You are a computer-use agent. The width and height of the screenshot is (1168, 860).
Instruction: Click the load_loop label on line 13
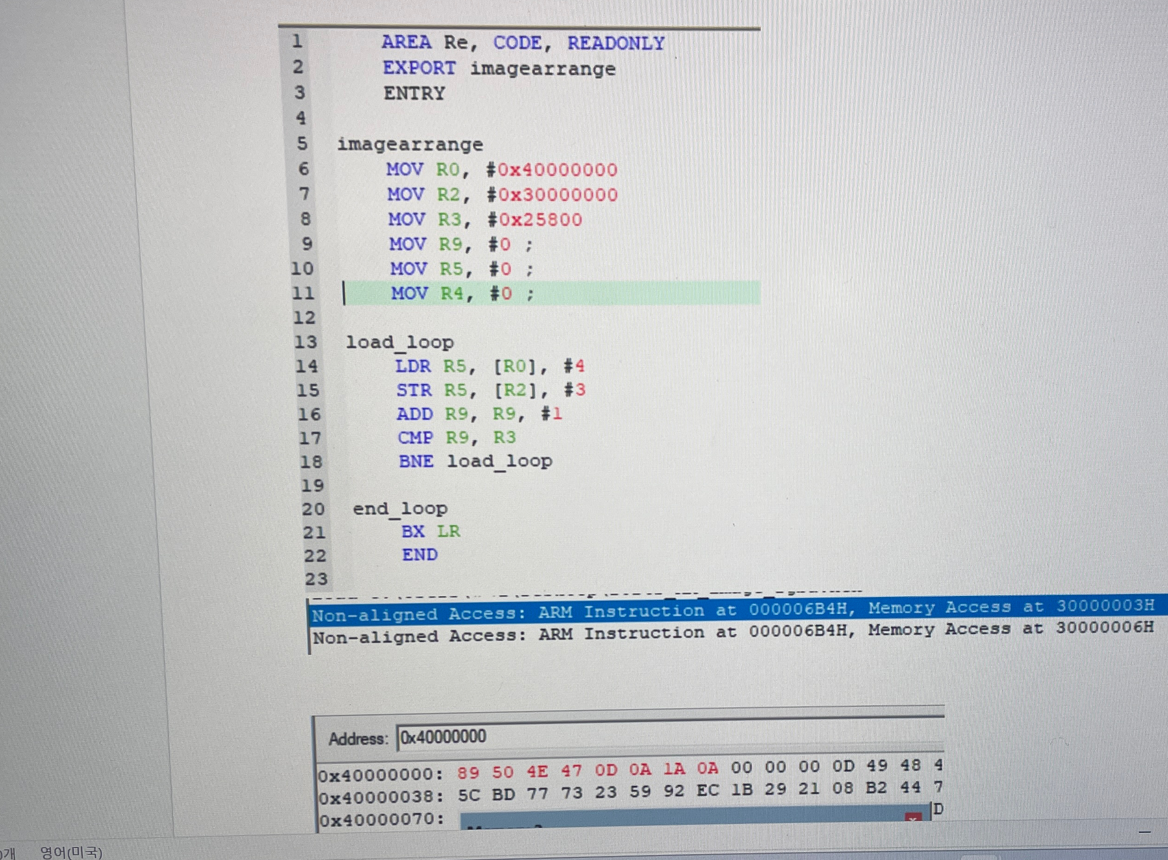[x=401, y=342]
